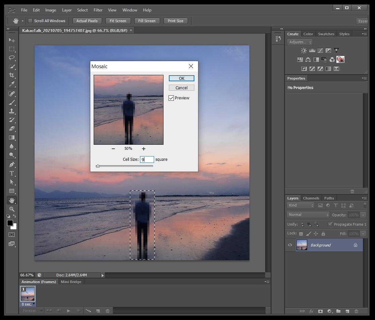Screen dimensions: 375x320
Task: Click the Cell Size slider handle
Action: 98,166
